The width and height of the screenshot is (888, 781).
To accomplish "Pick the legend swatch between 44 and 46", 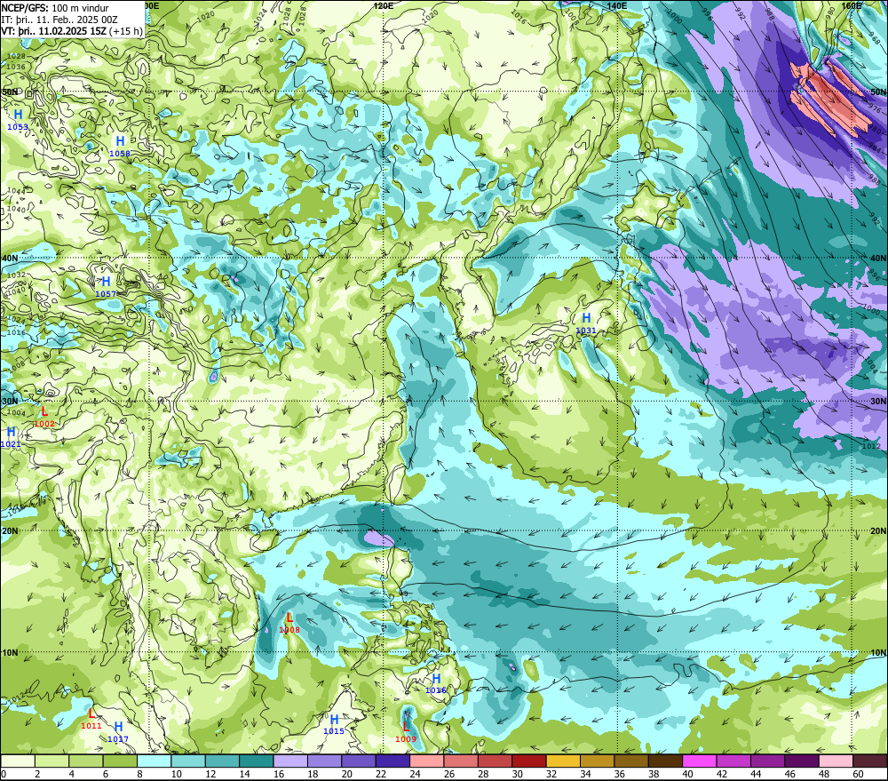I will (767, 761).
